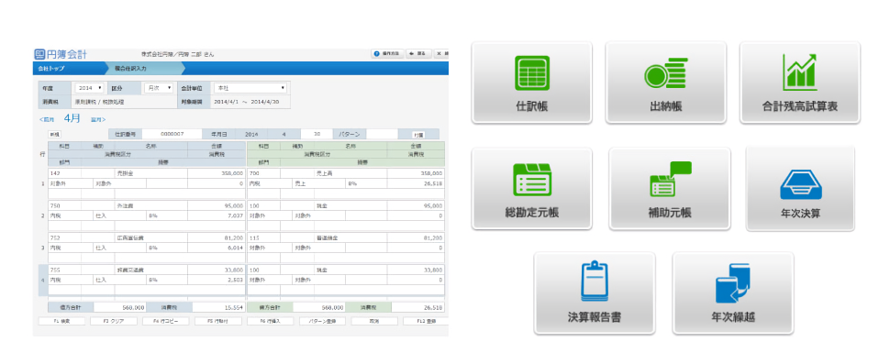Select the tax amount cell 2,503
890x364 pixels.
[217, 280]
